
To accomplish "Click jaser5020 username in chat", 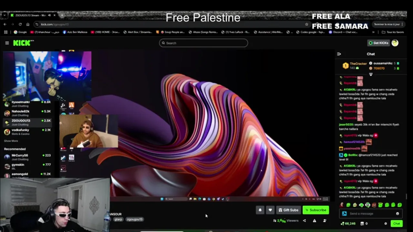I will (x=346, y=125).
